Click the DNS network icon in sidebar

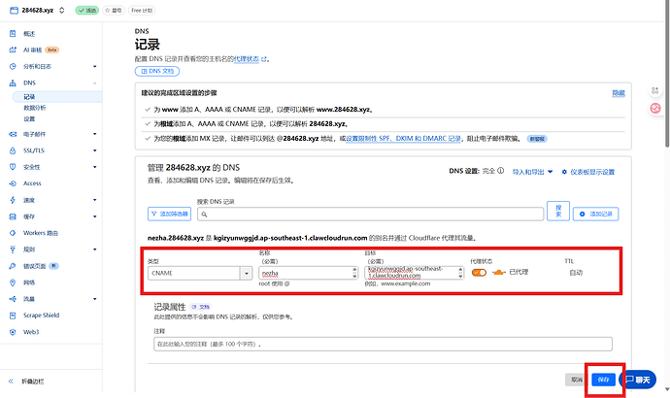pyautogui.click(x=13, y=83)
